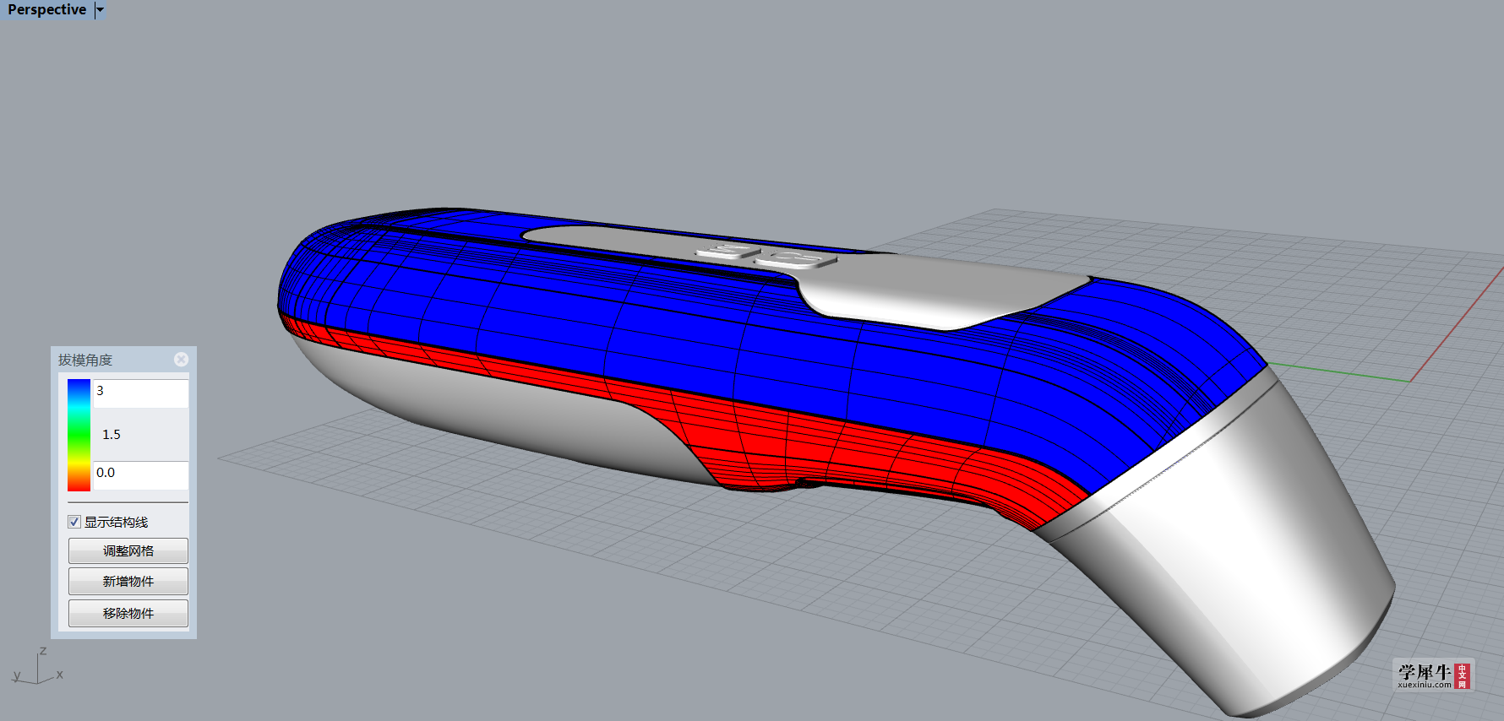Toggle the 显示结构线 checkbox
The height and width of the screenshot is (721, 1504).
click(x=74, y=522)
